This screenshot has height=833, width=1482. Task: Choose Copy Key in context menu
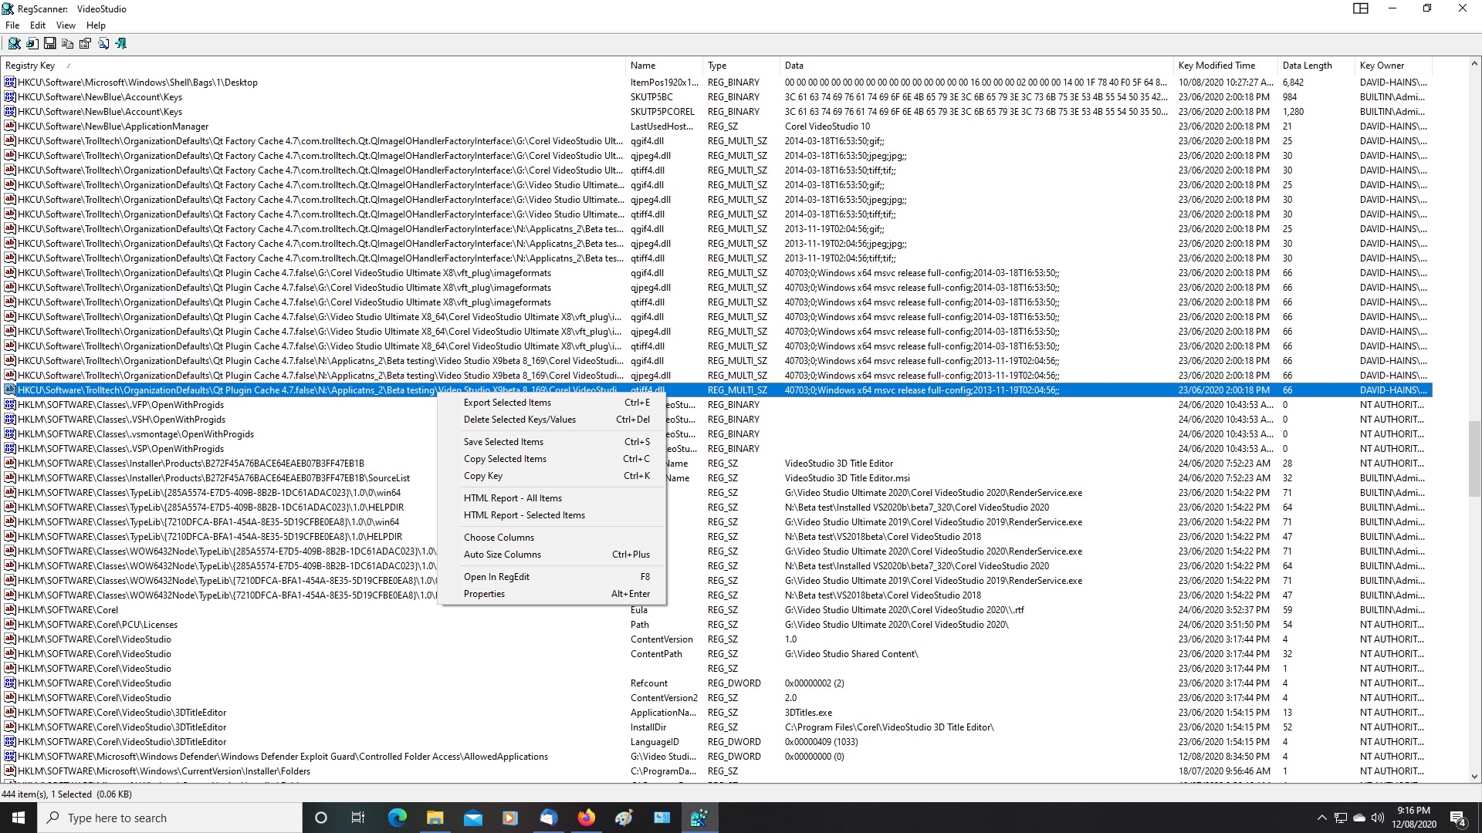pos(552,476)
